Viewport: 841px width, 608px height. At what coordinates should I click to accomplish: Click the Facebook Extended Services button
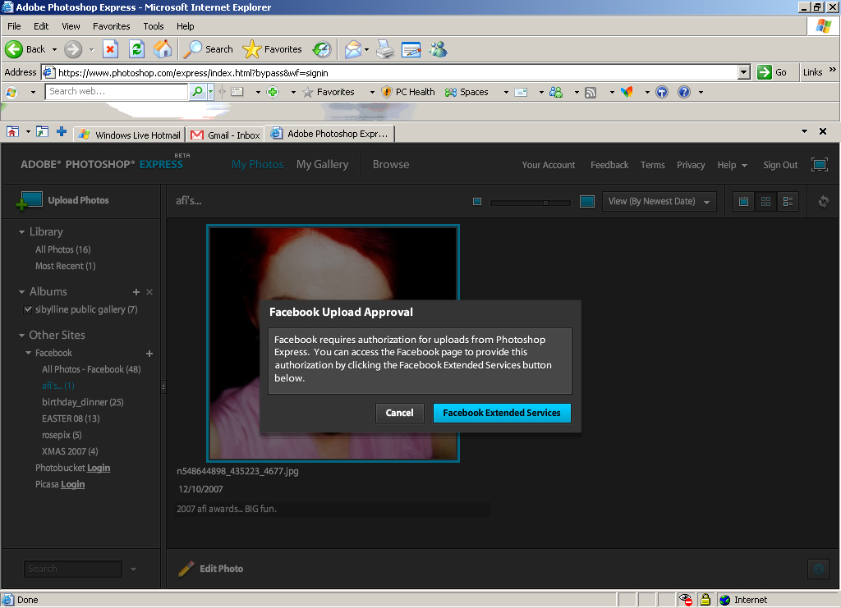pyautogui.click(x=502, y=413)
